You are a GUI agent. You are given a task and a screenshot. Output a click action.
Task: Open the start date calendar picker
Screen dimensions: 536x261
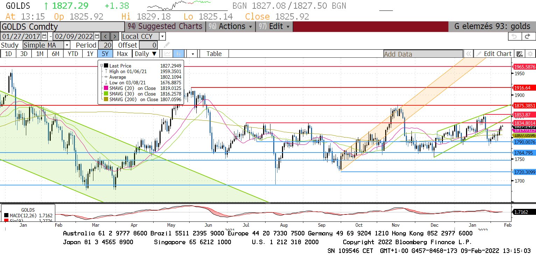pos(44,36)
